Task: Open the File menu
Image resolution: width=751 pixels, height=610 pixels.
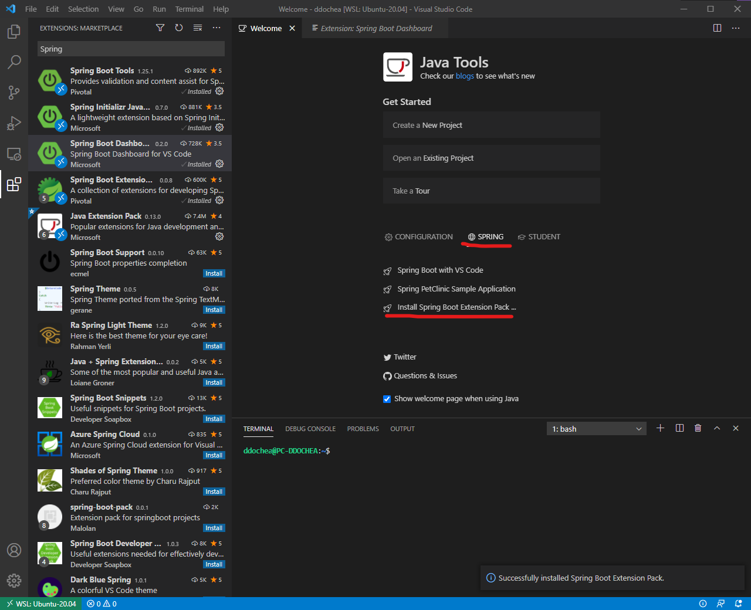Action: (x=31, y=9)
